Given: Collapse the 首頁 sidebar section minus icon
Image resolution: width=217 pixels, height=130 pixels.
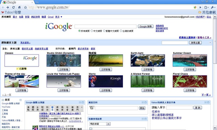Looking at the screenshot, I should click(3, 100).
